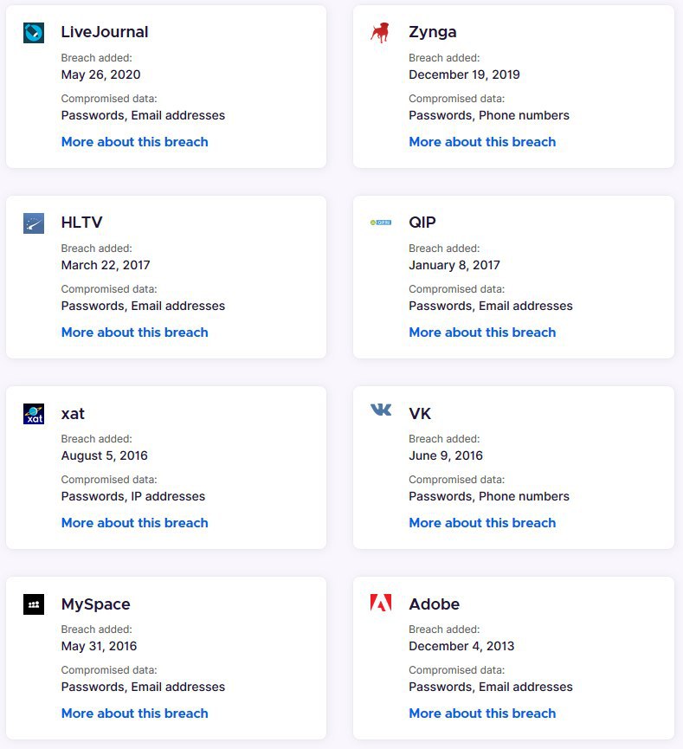Click the MySpace black logo icon
This screenshot has width=683, height=749.
click(34, 604)
